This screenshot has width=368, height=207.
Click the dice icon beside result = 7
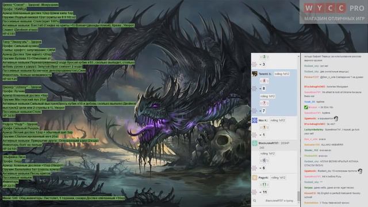[254, 111]
